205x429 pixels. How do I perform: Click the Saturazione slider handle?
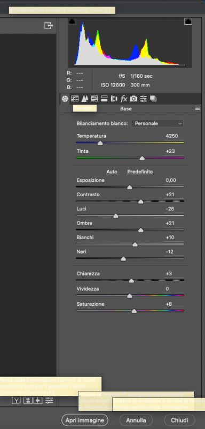pyautogui.click(x=134, y=311)
